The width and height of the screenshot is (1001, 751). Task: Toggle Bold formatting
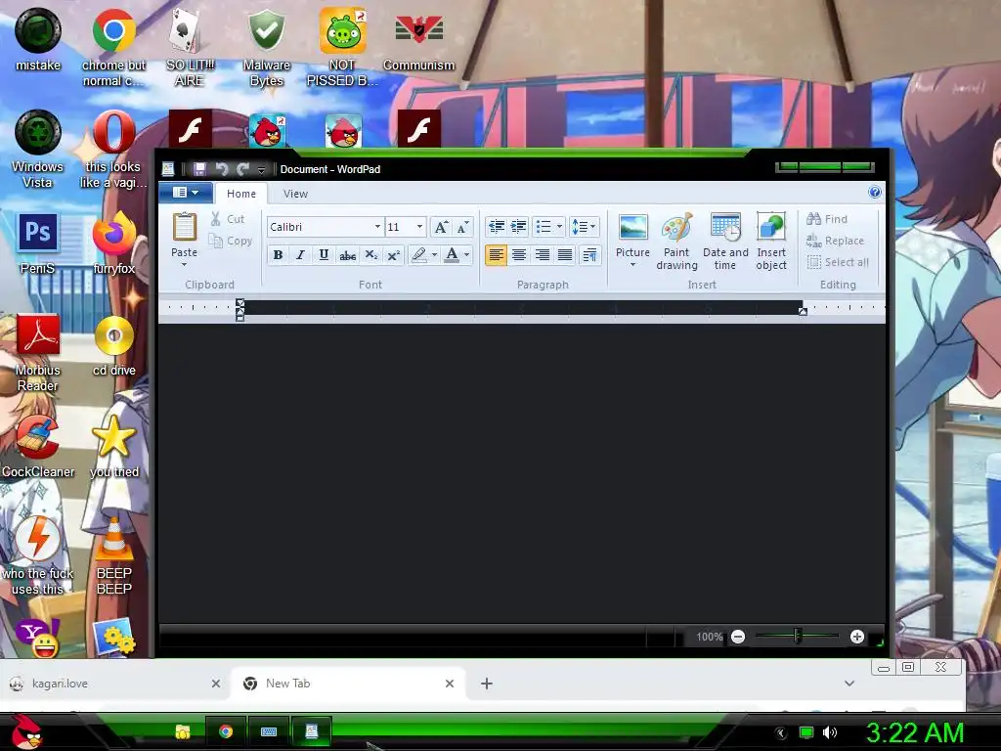click(278, 255)
